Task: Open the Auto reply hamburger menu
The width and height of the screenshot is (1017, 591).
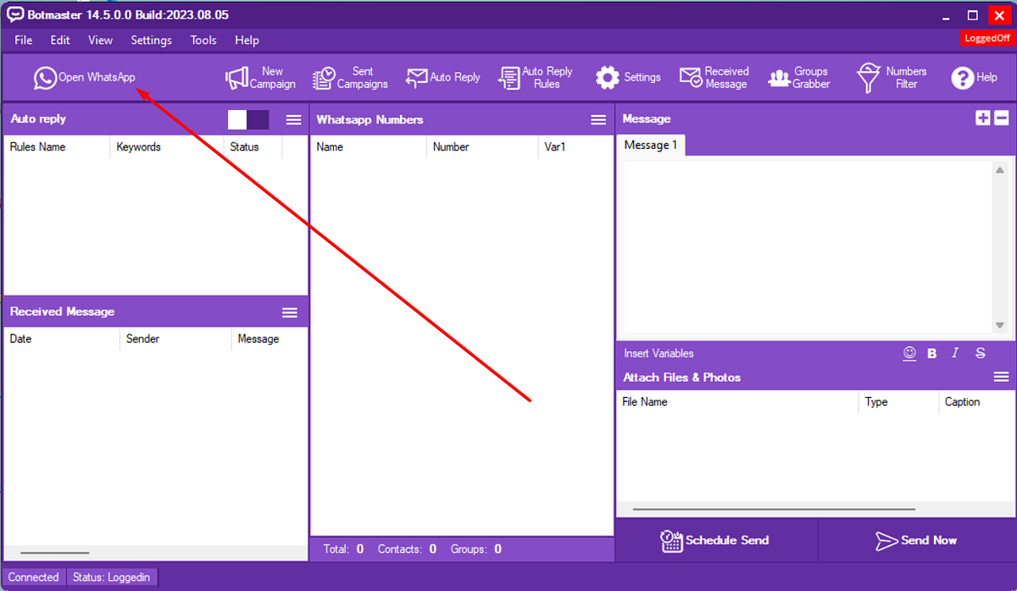Action: (x=293, y=119)
